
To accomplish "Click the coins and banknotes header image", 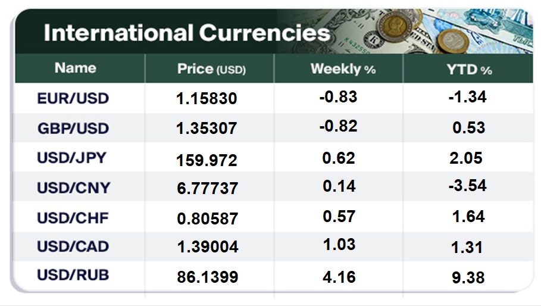I will coord(405,31).
